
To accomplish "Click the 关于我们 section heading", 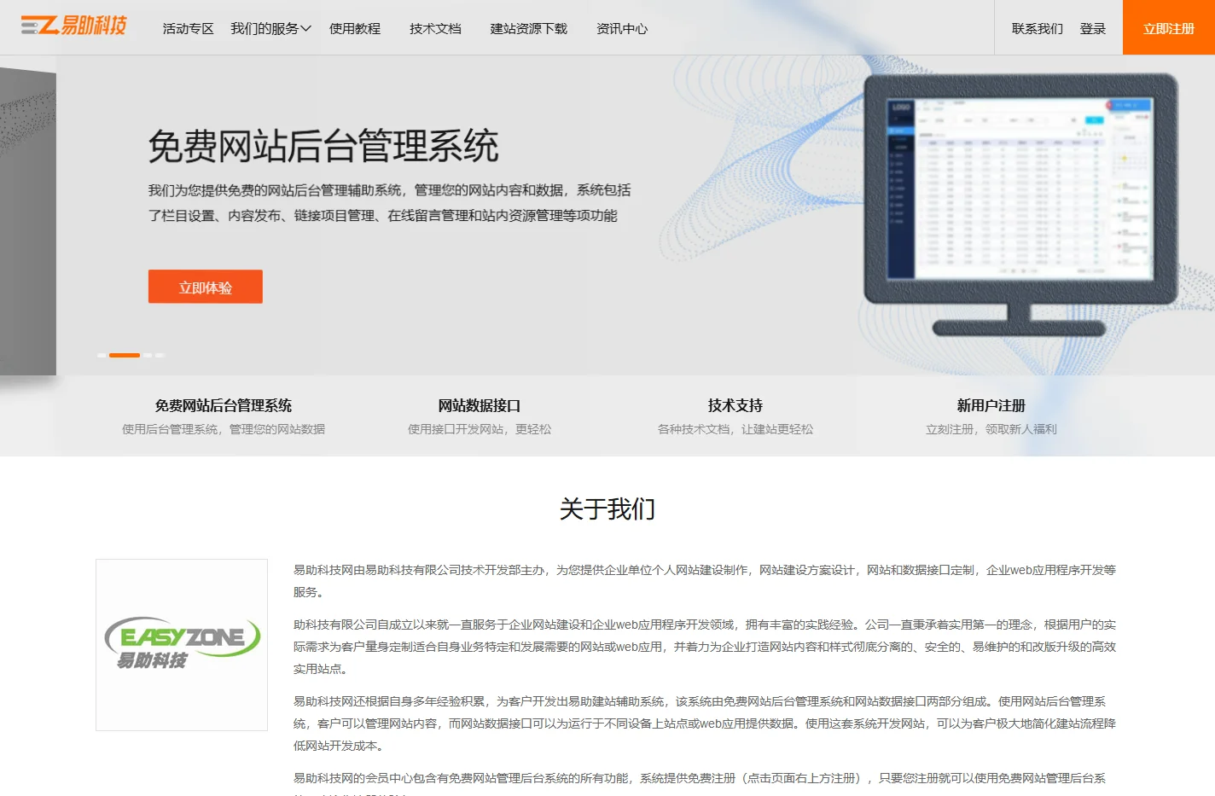I will 607,509.
